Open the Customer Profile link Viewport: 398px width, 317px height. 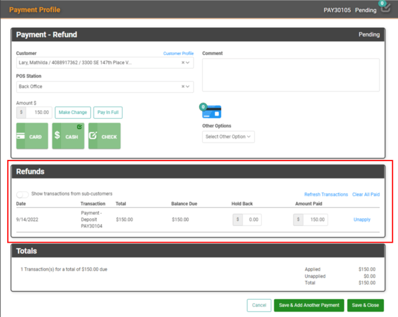click(178, 53)
